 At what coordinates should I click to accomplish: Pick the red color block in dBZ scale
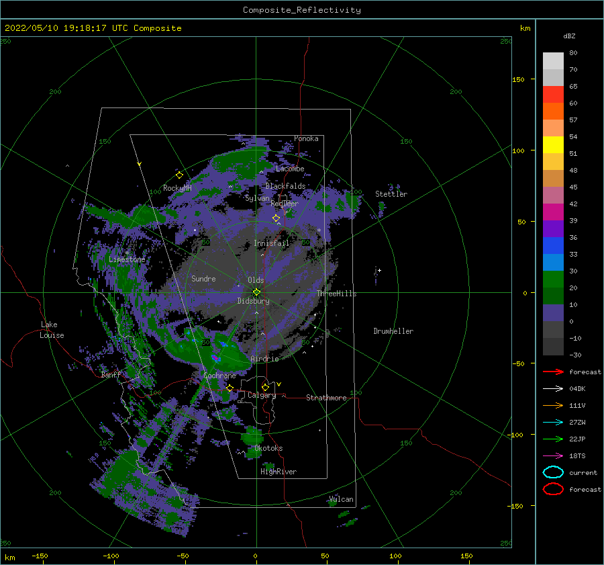pyautogui.click(x=553, y=94)
